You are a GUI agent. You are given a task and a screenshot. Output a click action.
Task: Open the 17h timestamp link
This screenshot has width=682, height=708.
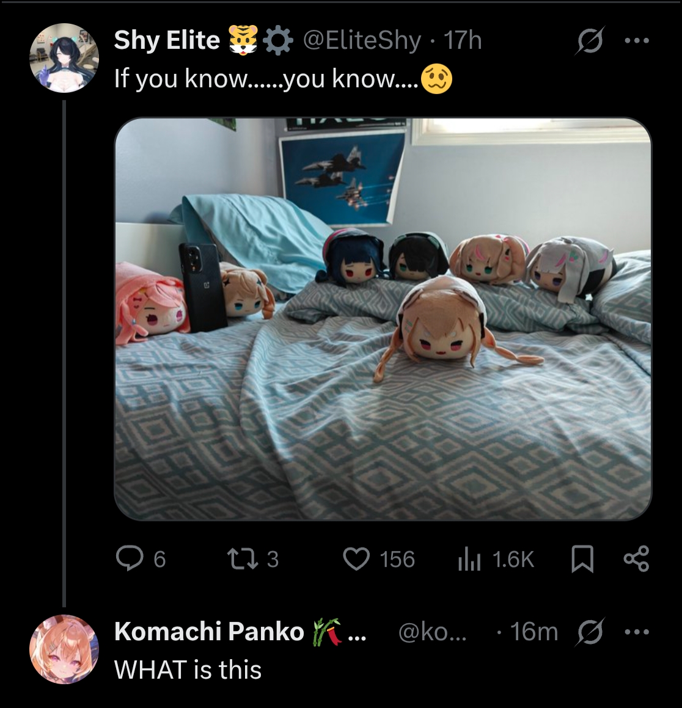click(463, 41)
